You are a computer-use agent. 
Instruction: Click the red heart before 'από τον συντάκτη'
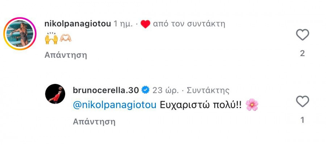pyautogui.click(x=145, y=24)
